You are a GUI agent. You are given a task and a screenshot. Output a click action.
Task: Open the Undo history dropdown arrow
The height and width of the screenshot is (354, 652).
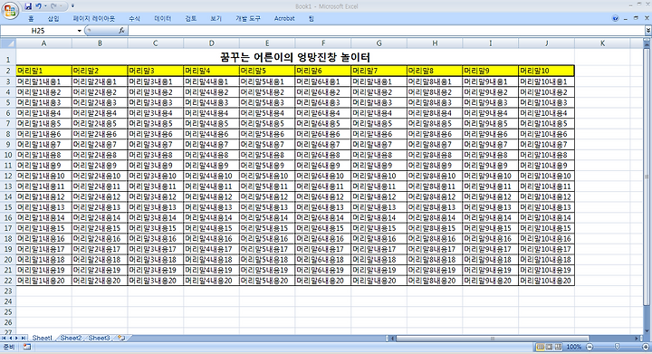tap(45, 6)
